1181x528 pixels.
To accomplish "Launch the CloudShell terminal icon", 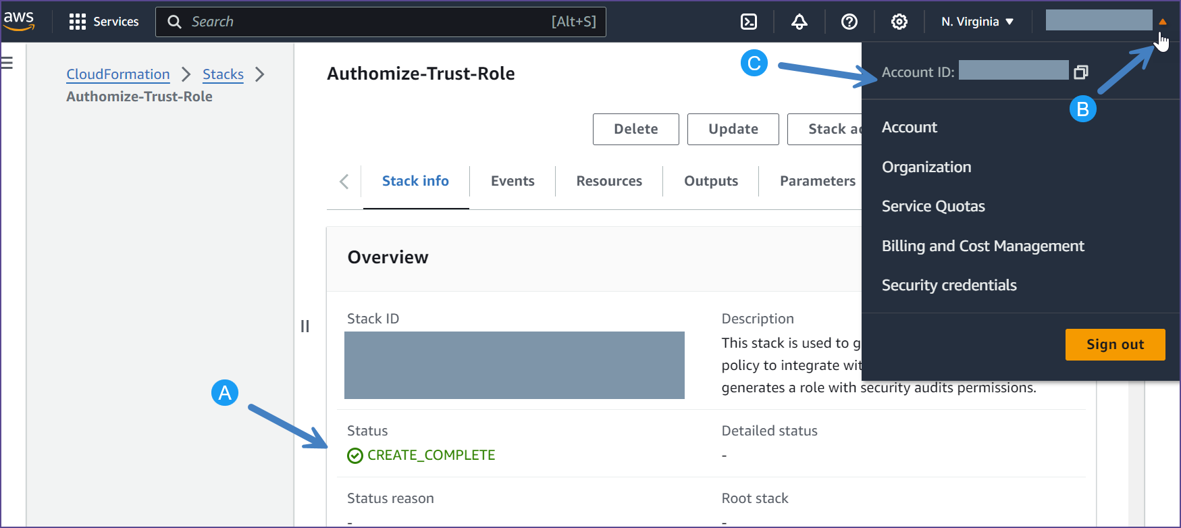I will tap(749, 22).
